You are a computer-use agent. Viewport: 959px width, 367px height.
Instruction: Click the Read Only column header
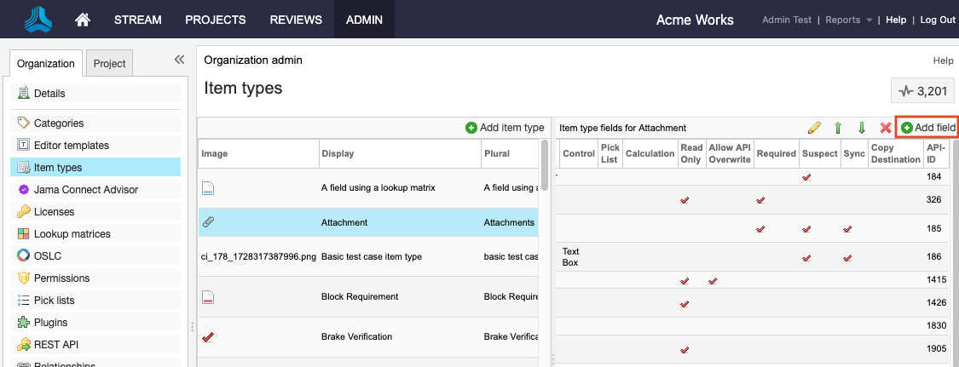[691, 154]
